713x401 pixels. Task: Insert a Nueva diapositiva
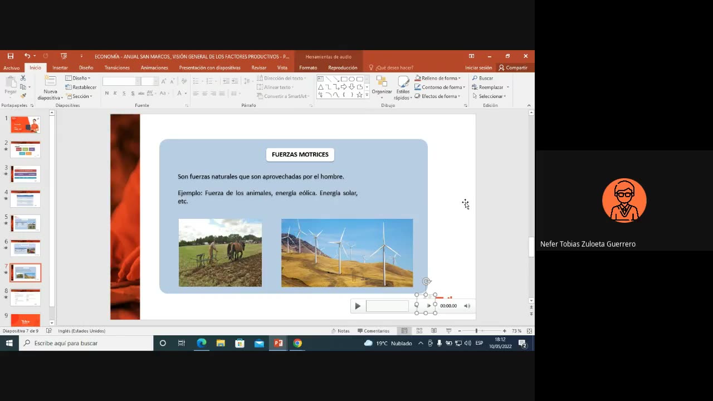point(50,87)
